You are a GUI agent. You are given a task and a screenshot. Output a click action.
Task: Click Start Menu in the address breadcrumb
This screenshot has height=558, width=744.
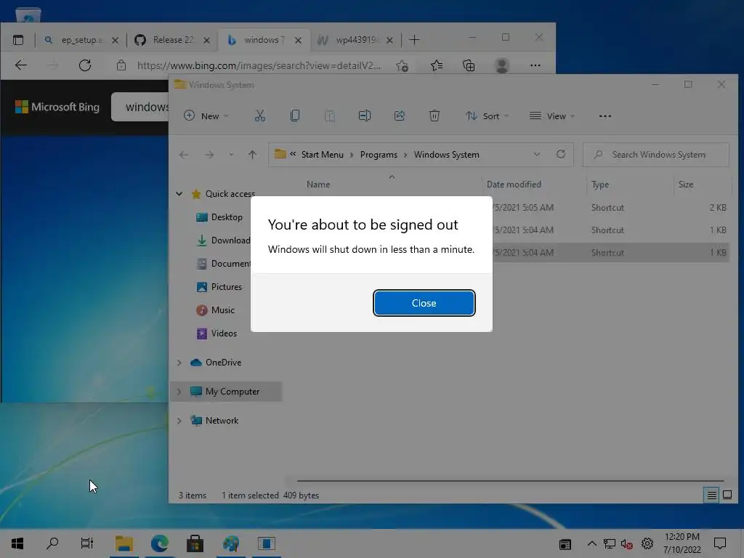(322, 155)
